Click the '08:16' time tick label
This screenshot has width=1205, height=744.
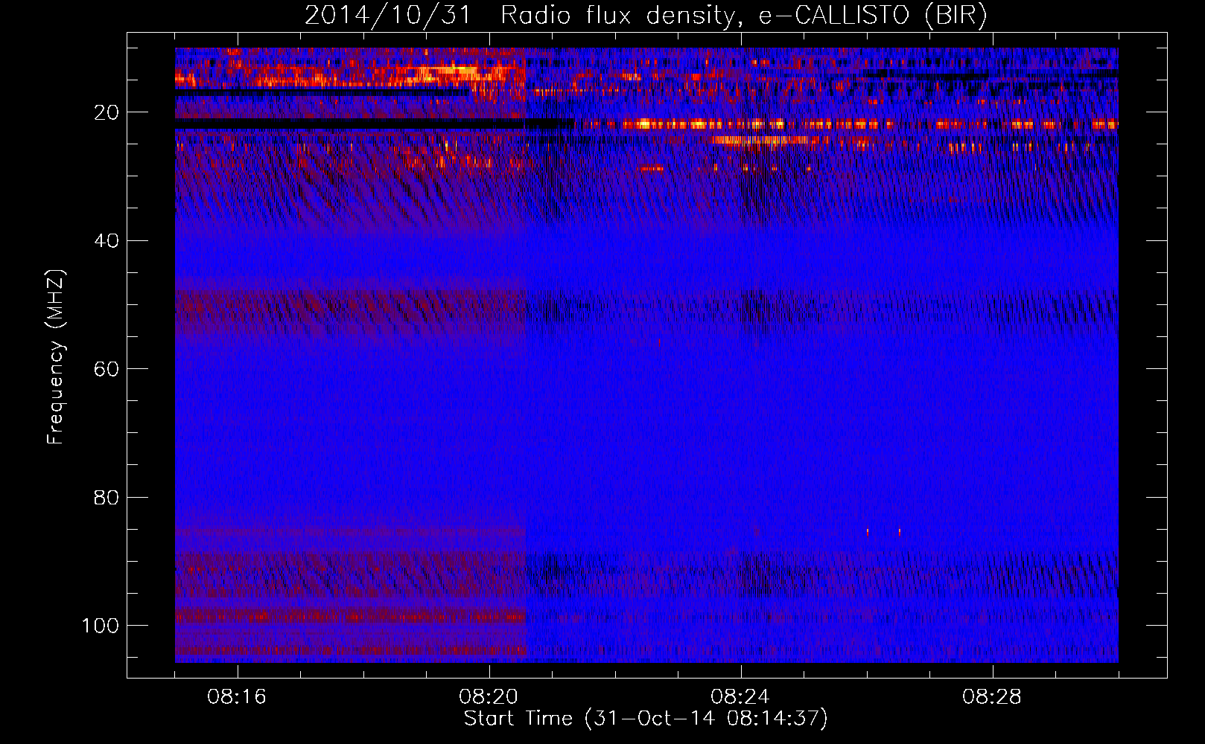coord(237,697)
